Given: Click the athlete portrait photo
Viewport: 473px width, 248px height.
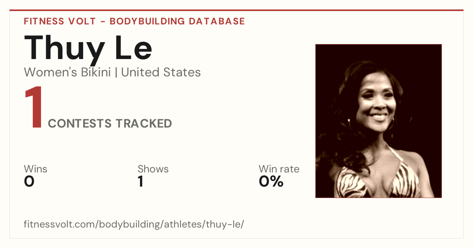Looking at the screenshot, I should [378, 121].
